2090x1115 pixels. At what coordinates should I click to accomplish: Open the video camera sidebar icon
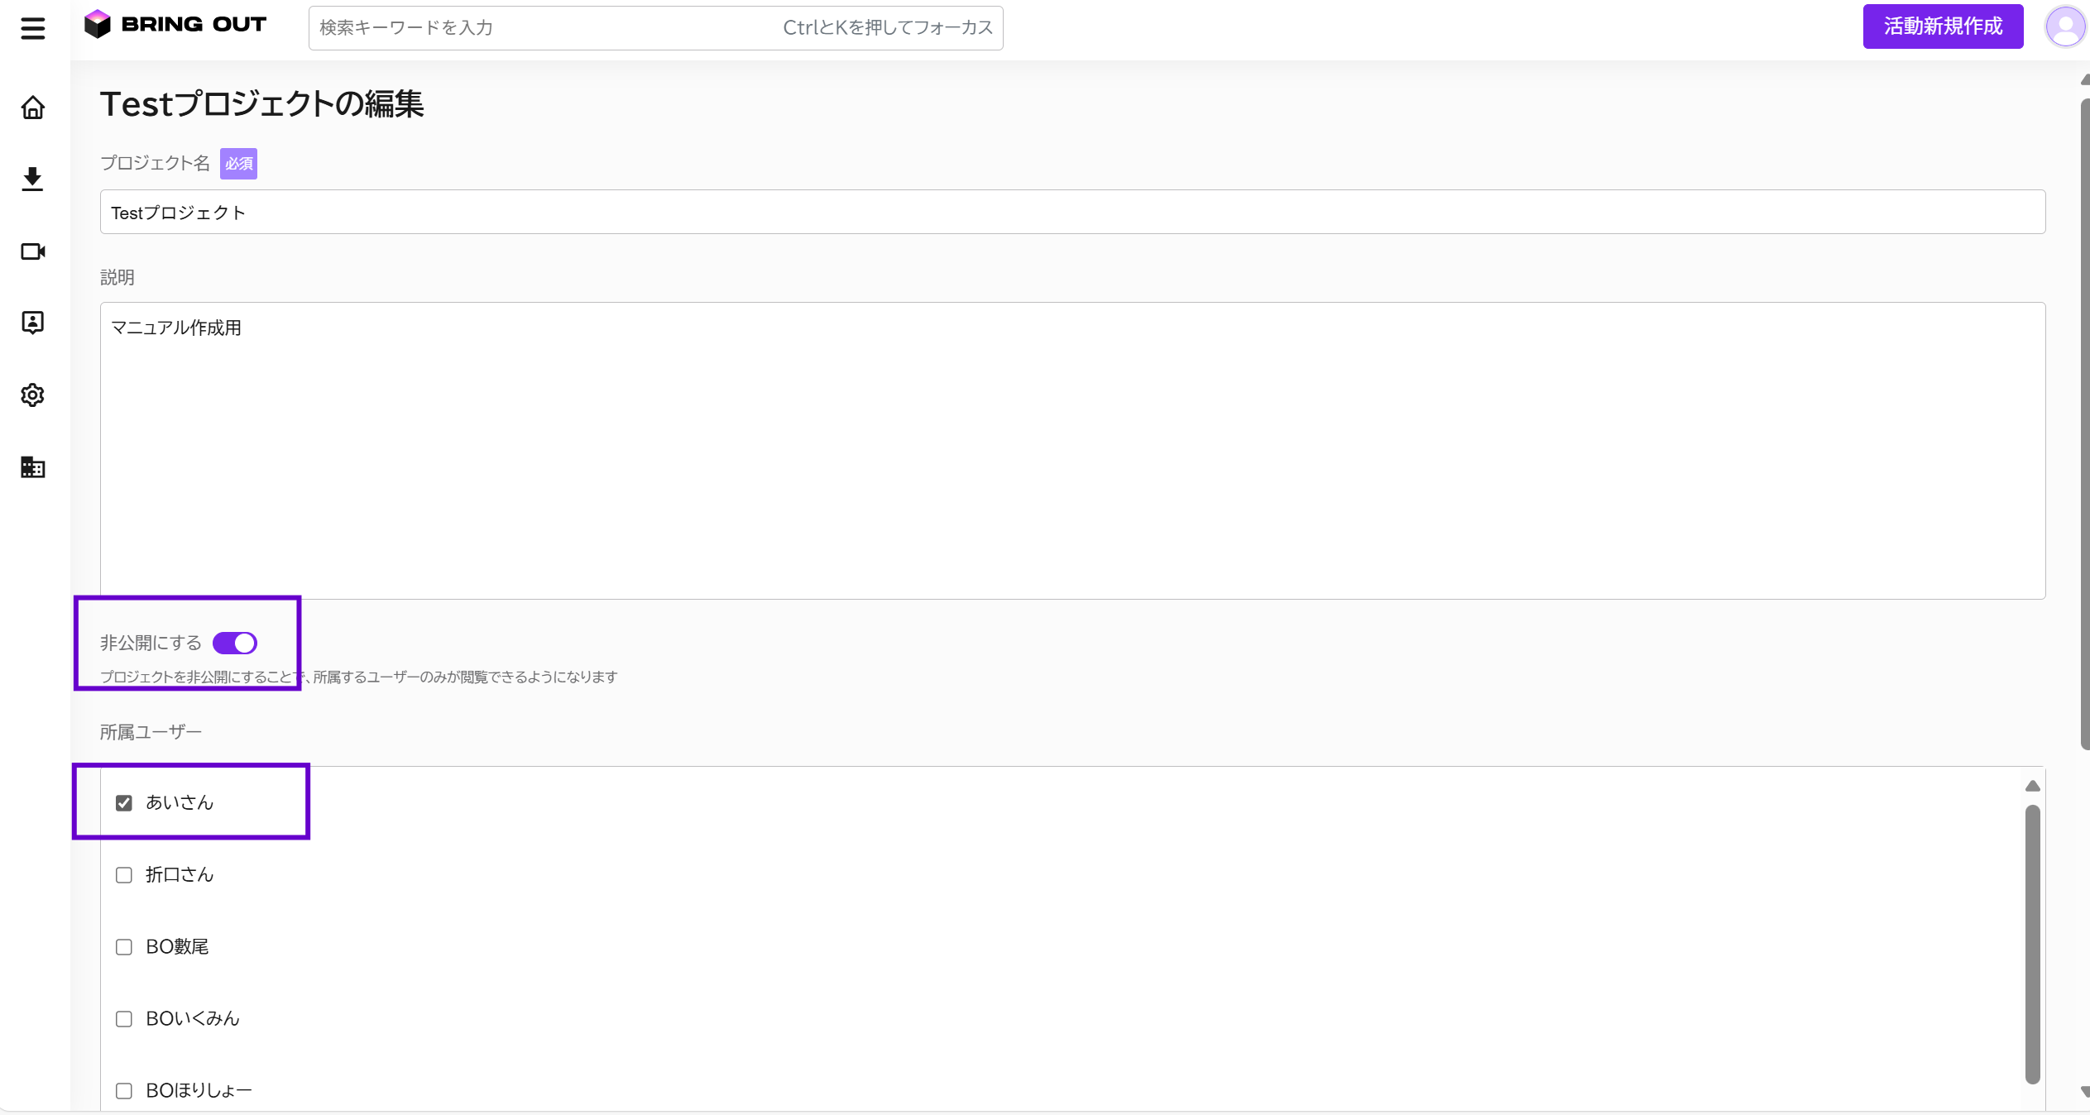pyautogui.click(x=33, y=251)
